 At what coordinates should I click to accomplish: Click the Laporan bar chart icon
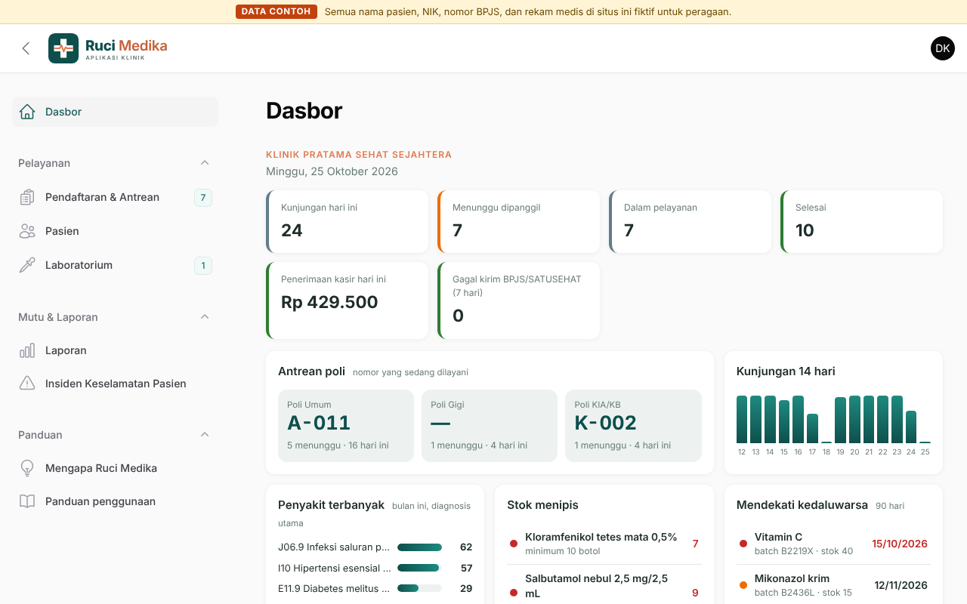27,350
